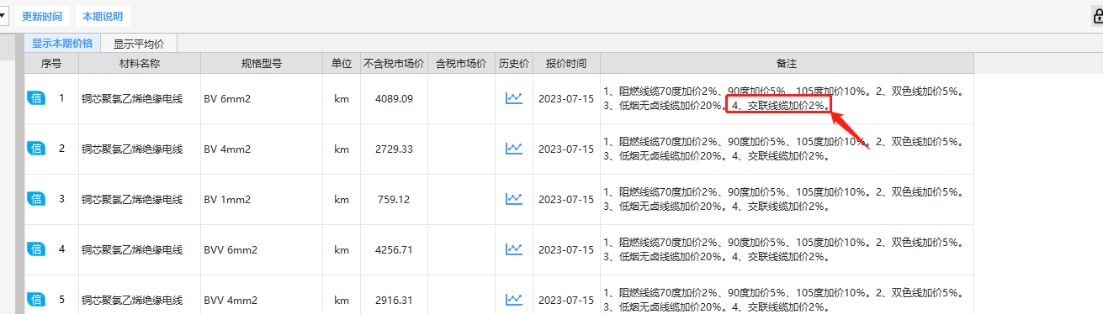Click the km unit cell in BV 6mm2 row

point(342,99)
